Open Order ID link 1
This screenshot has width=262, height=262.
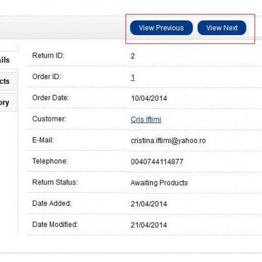click(x=133, y=77)
